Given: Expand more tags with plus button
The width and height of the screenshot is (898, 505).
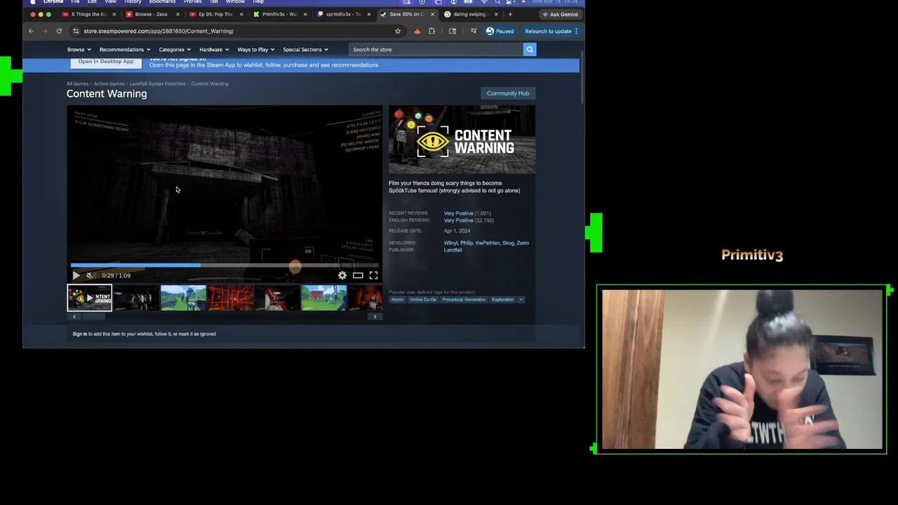Looking at the screenshot, I should tap(521, 299).
